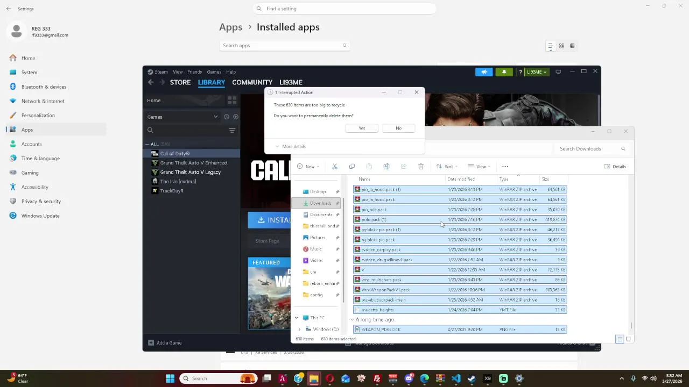Toggle the Details pane button
Viewport: 689px width, 387px height.
(x=615, y=167)
